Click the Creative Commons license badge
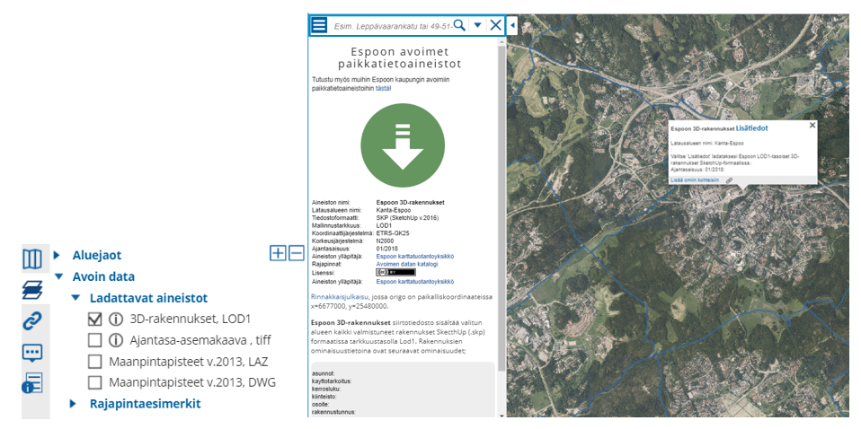 [395, 273]
